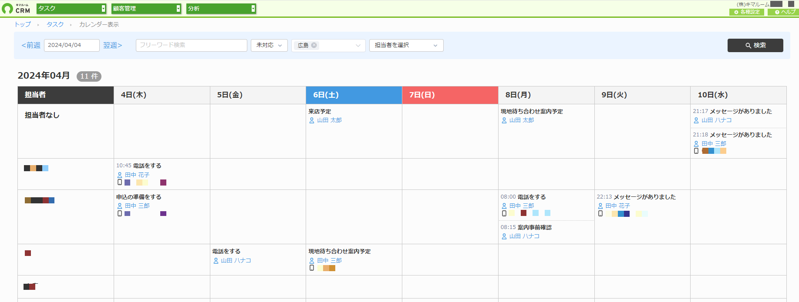Go to トップ breadcrumb link

coord(23,24)
